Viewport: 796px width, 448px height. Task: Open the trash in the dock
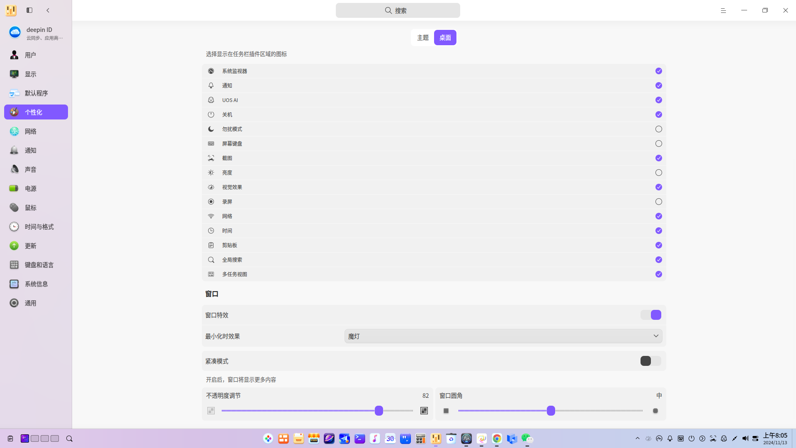pyautogui.click(x=451, y=438)
